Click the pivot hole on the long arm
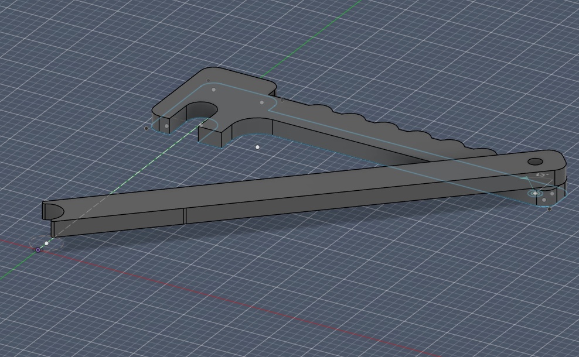 535,162
